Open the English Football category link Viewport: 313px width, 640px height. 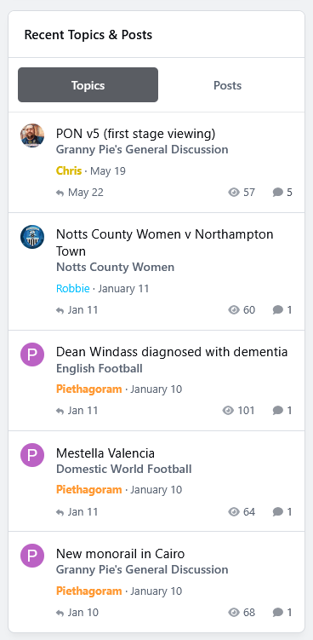pos(100,368)
